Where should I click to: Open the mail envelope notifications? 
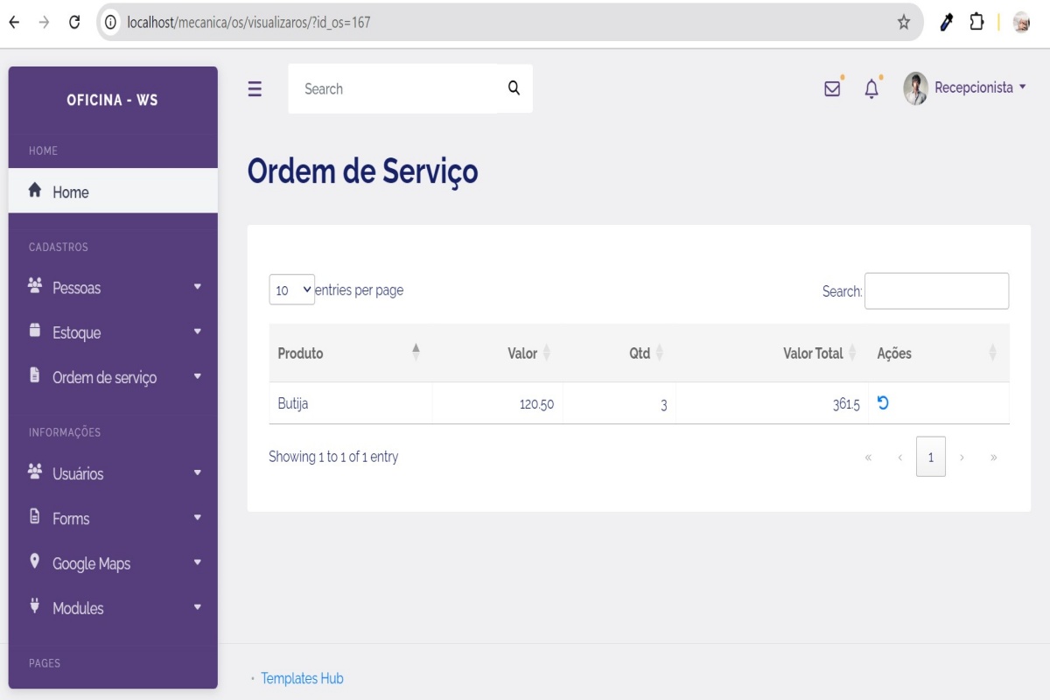pyautogui.click(x=832, y=88)
